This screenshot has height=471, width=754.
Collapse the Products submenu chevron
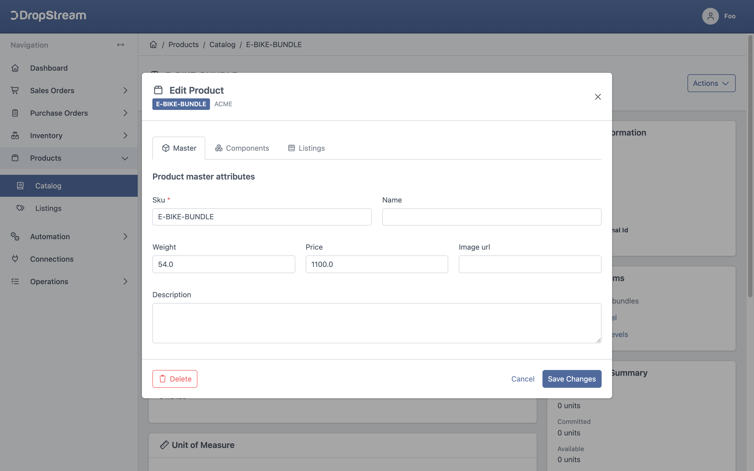(125, 158)
